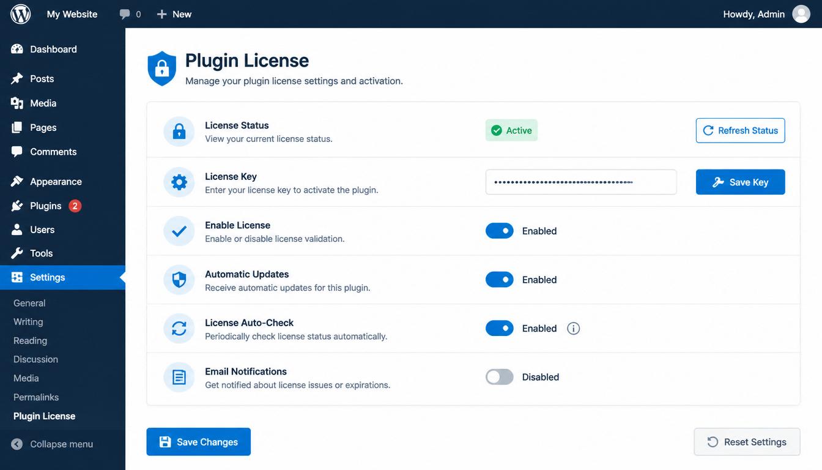
Task: Click the Plugin License page heading
Action: click(x=247, y=61)
